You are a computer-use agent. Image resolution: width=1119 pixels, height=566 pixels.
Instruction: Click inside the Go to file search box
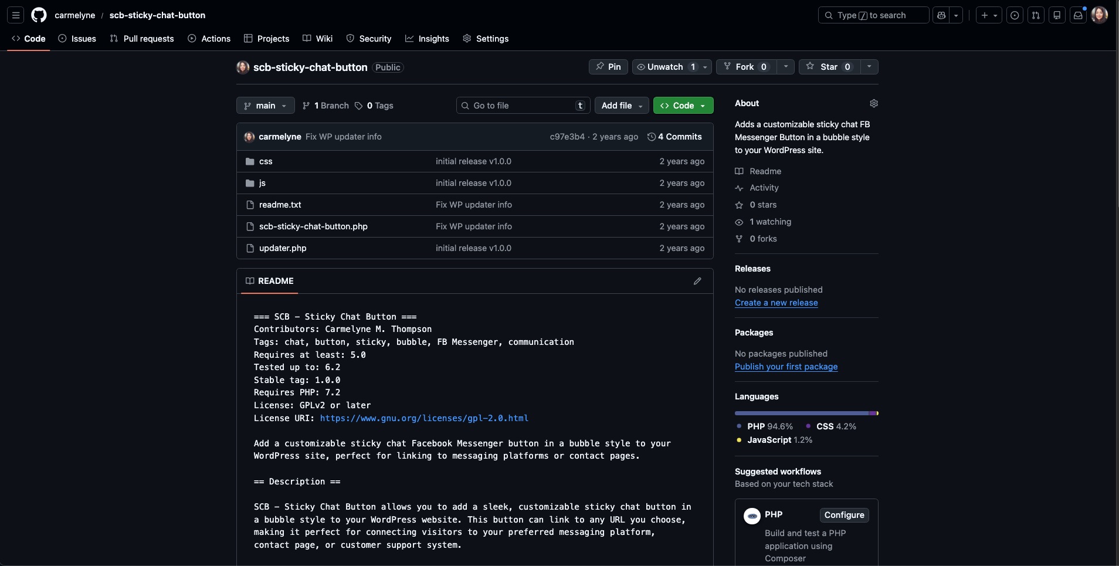pos(516,106)
